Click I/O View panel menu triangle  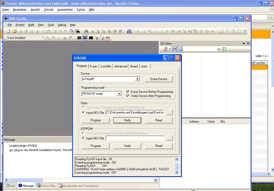coord(244,44)
